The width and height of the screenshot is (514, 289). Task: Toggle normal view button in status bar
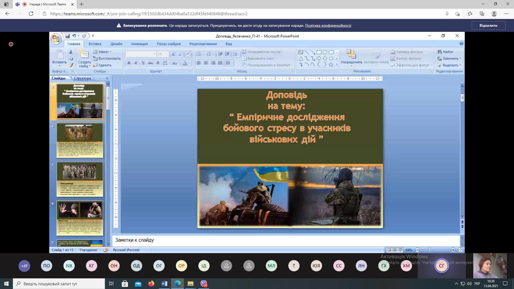[x=389, y=250]
